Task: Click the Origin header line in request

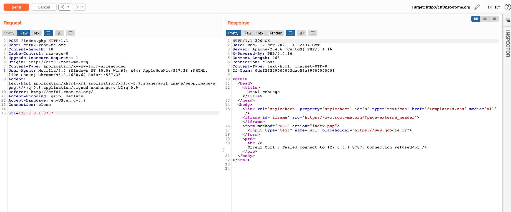Action: 48,62
